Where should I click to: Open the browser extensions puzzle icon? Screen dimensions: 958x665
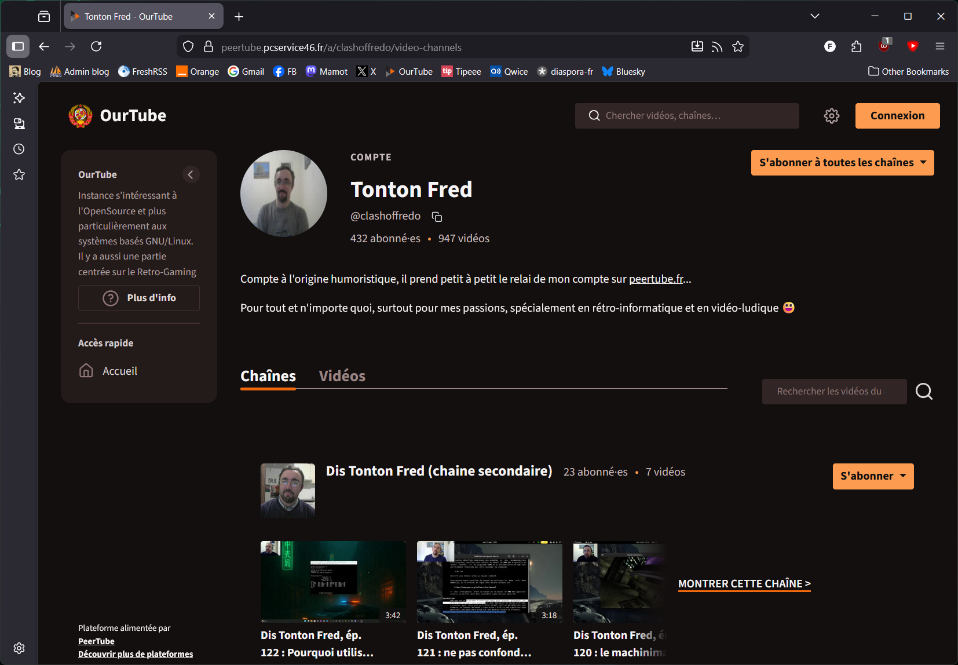(x=856, y=47)
